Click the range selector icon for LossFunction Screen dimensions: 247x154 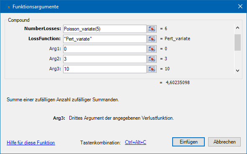[152, 39]
